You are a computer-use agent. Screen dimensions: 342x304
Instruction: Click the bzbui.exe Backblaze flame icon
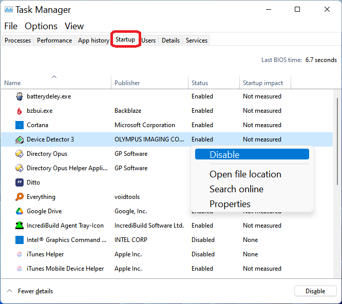(x=20, y=111)
